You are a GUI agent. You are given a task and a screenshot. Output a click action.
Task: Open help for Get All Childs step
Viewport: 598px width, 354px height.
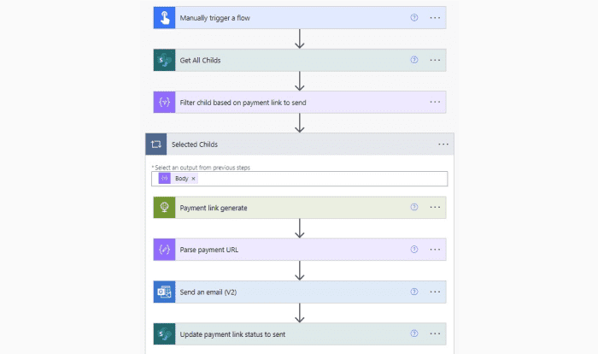point(414,60)
